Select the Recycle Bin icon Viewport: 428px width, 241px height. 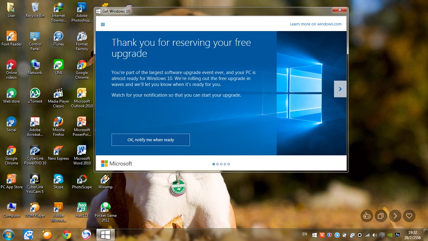point(35,10)
